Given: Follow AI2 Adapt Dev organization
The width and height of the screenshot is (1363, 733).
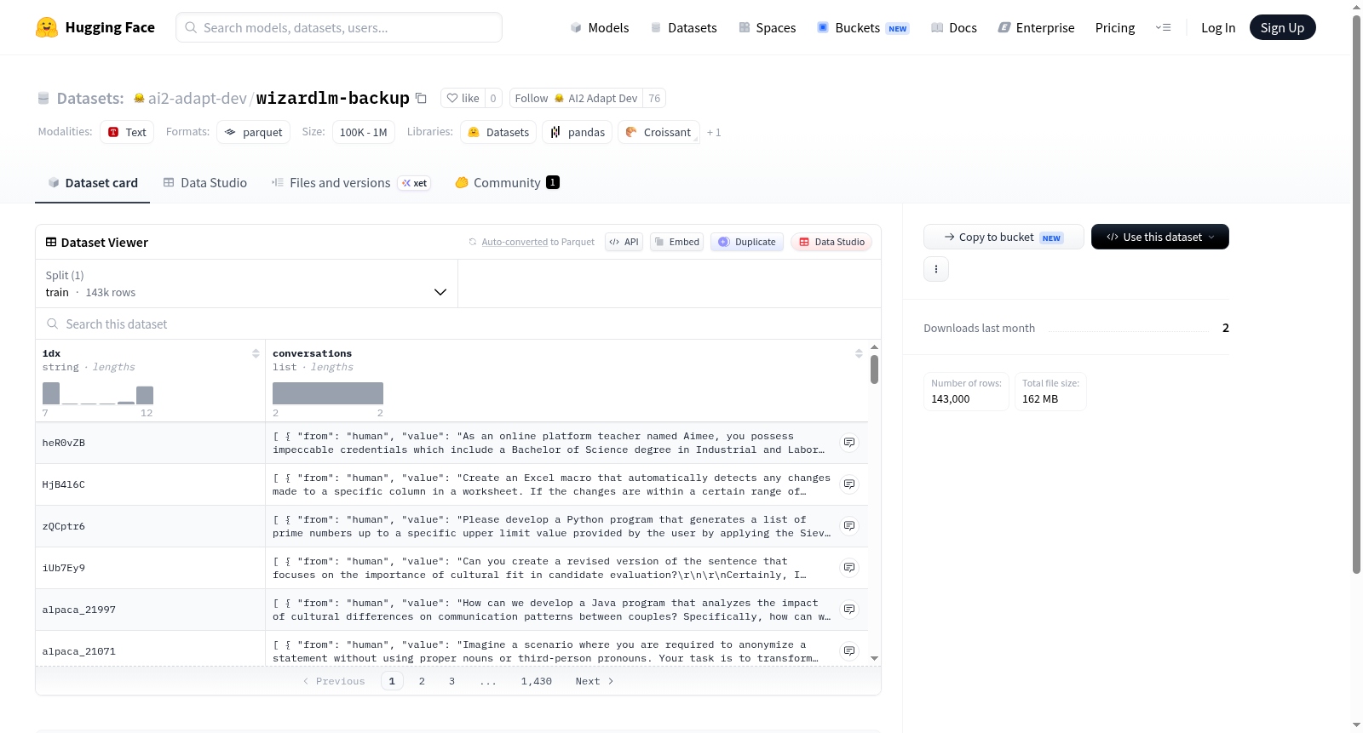Looking at the screenshot, I should [576, 98].
